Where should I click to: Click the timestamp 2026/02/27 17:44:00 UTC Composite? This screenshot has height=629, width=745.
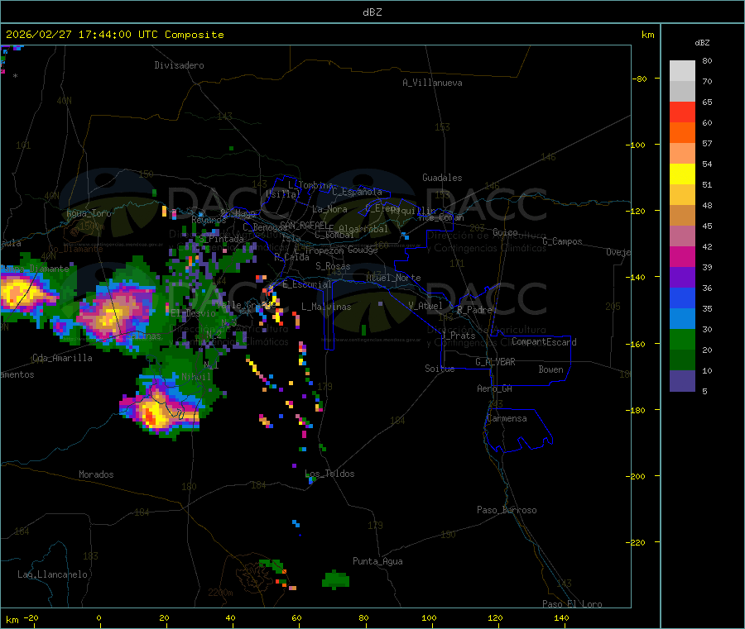click(x=114, y=35)
